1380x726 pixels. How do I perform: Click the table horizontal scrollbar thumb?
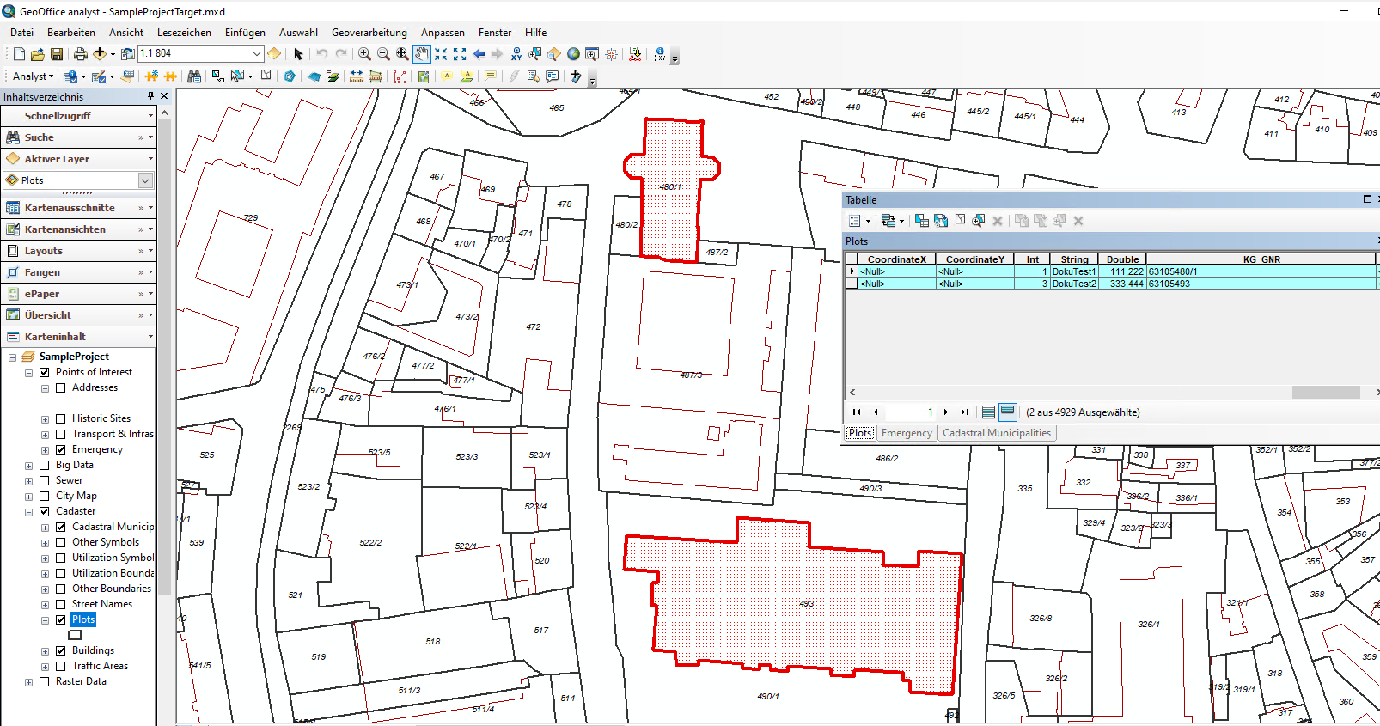(1325, 393)
